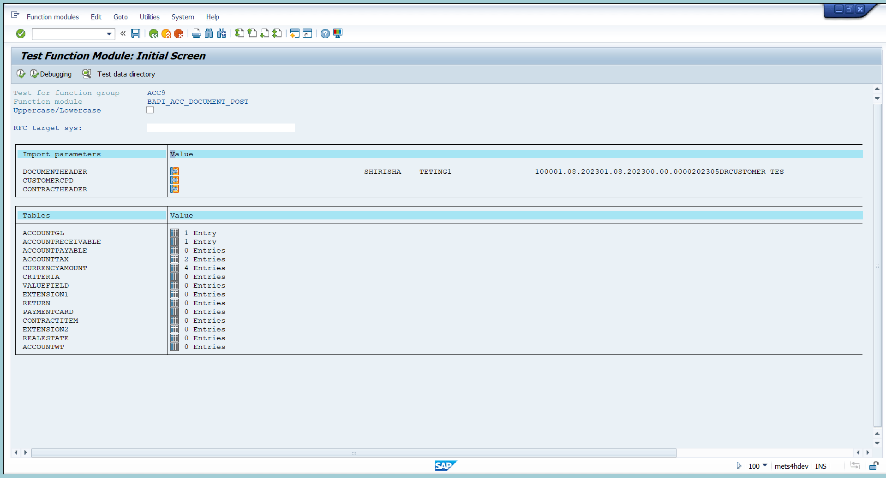Click the Test data directory button
The image size is (886, 478).
pos(126,74)
